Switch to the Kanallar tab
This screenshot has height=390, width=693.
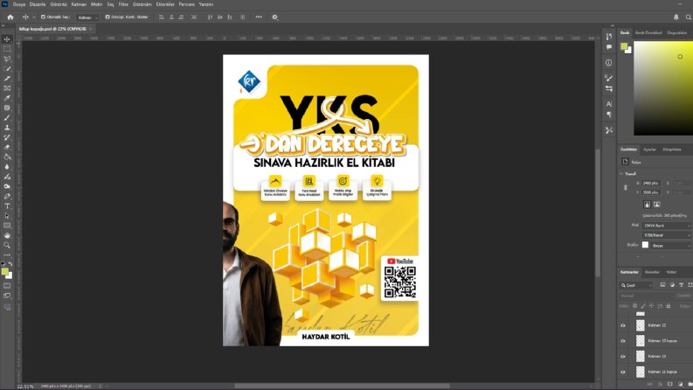652,272
